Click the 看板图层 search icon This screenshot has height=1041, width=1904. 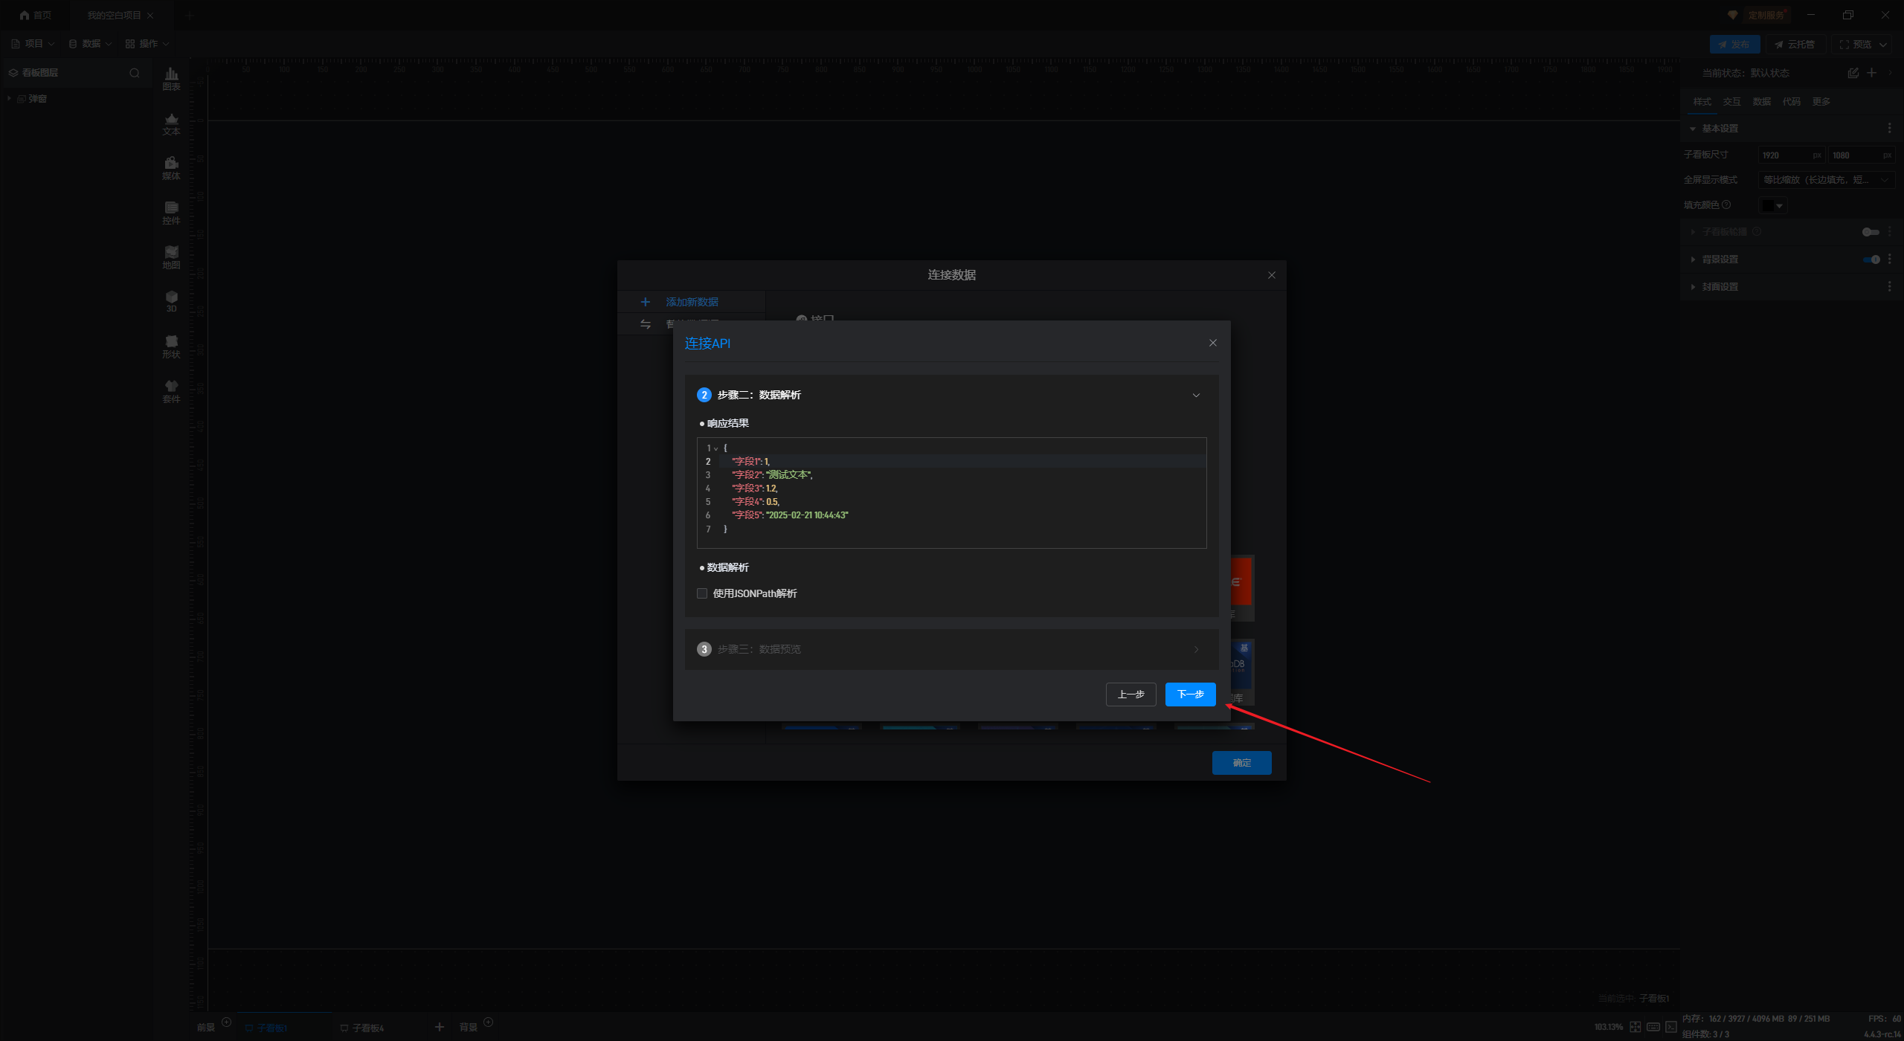pyautogui.click(x=135, y=73)
